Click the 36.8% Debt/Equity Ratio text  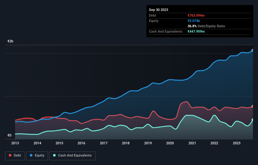coord(206,26)
